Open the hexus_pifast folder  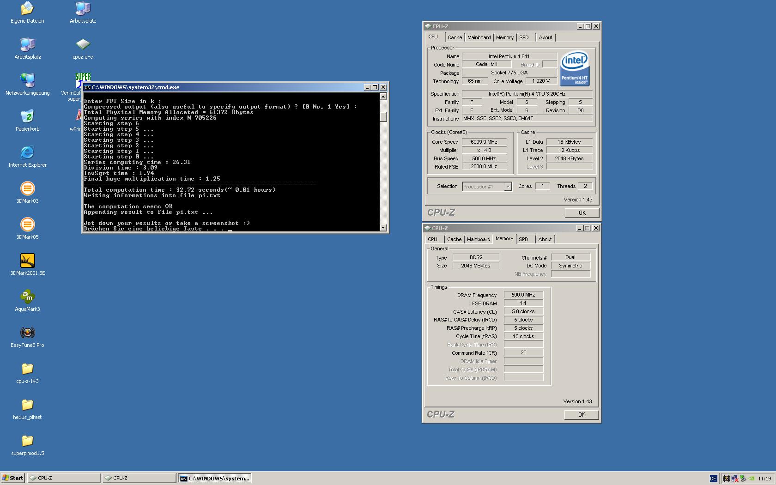click(x=27, y=409)
